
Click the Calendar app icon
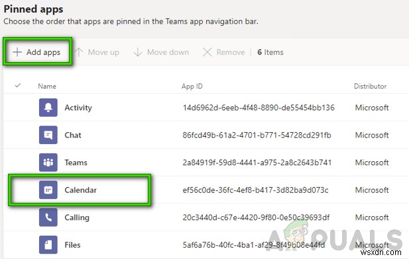click(48, 190)
